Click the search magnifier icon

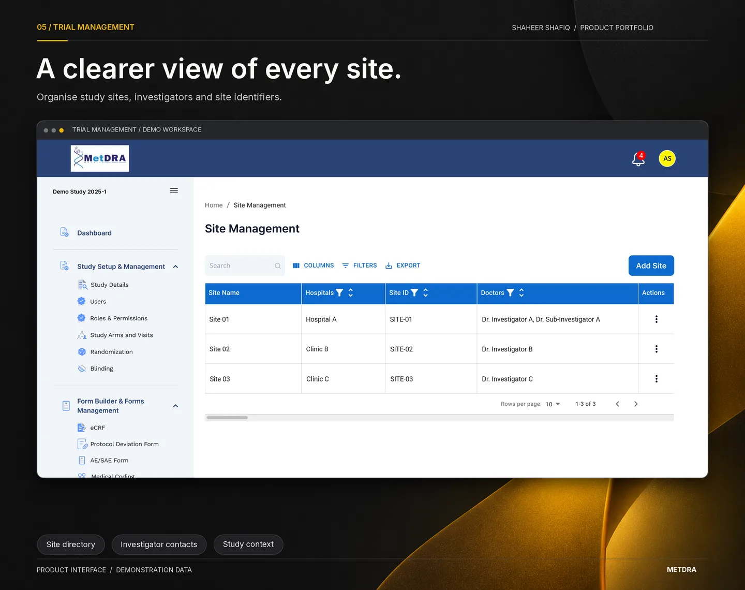[278, 266]
